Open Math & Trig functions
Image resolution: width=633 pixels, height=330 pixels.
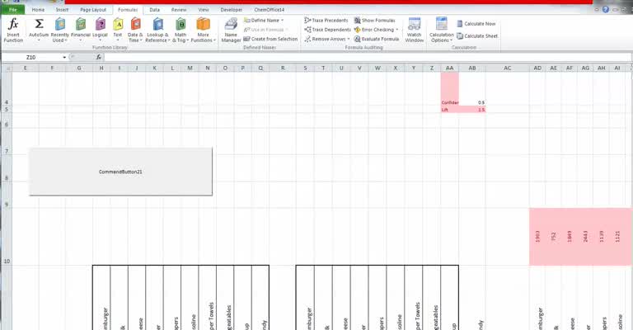pyautogui.click(x=181, y=30)
